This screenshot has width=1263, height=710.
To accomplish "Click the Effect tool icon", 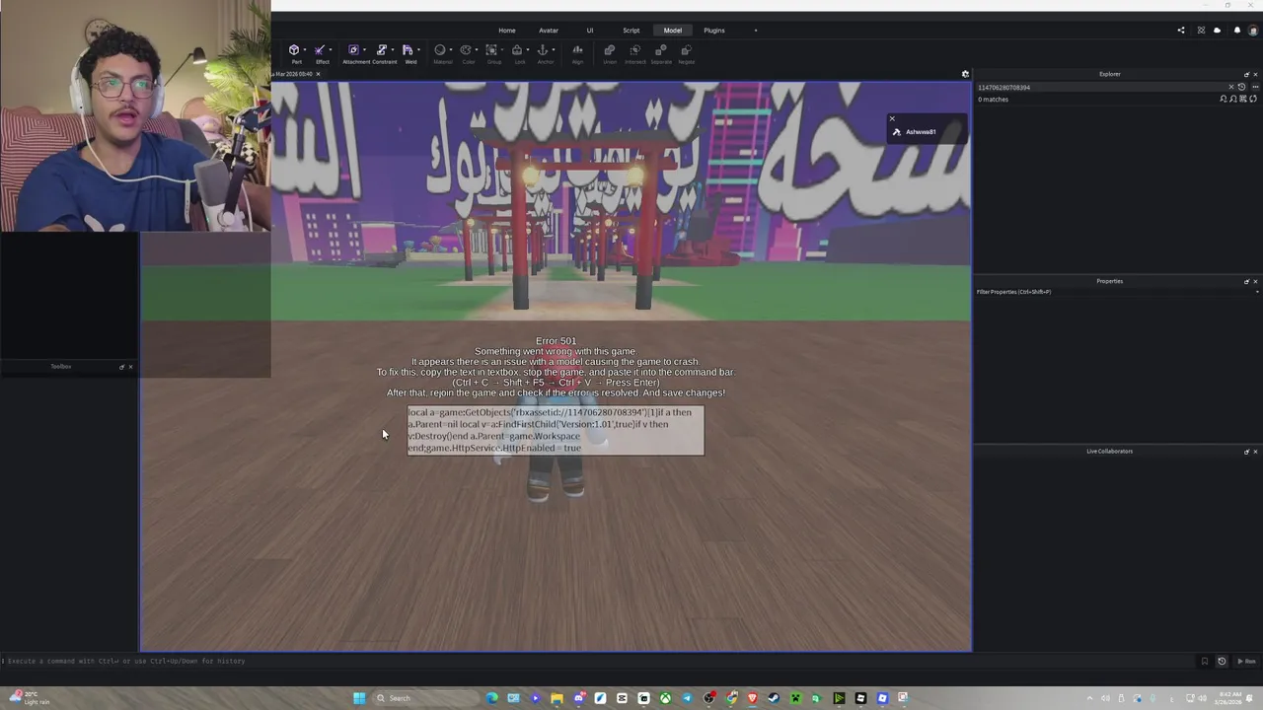I will [x=320, y=50].
